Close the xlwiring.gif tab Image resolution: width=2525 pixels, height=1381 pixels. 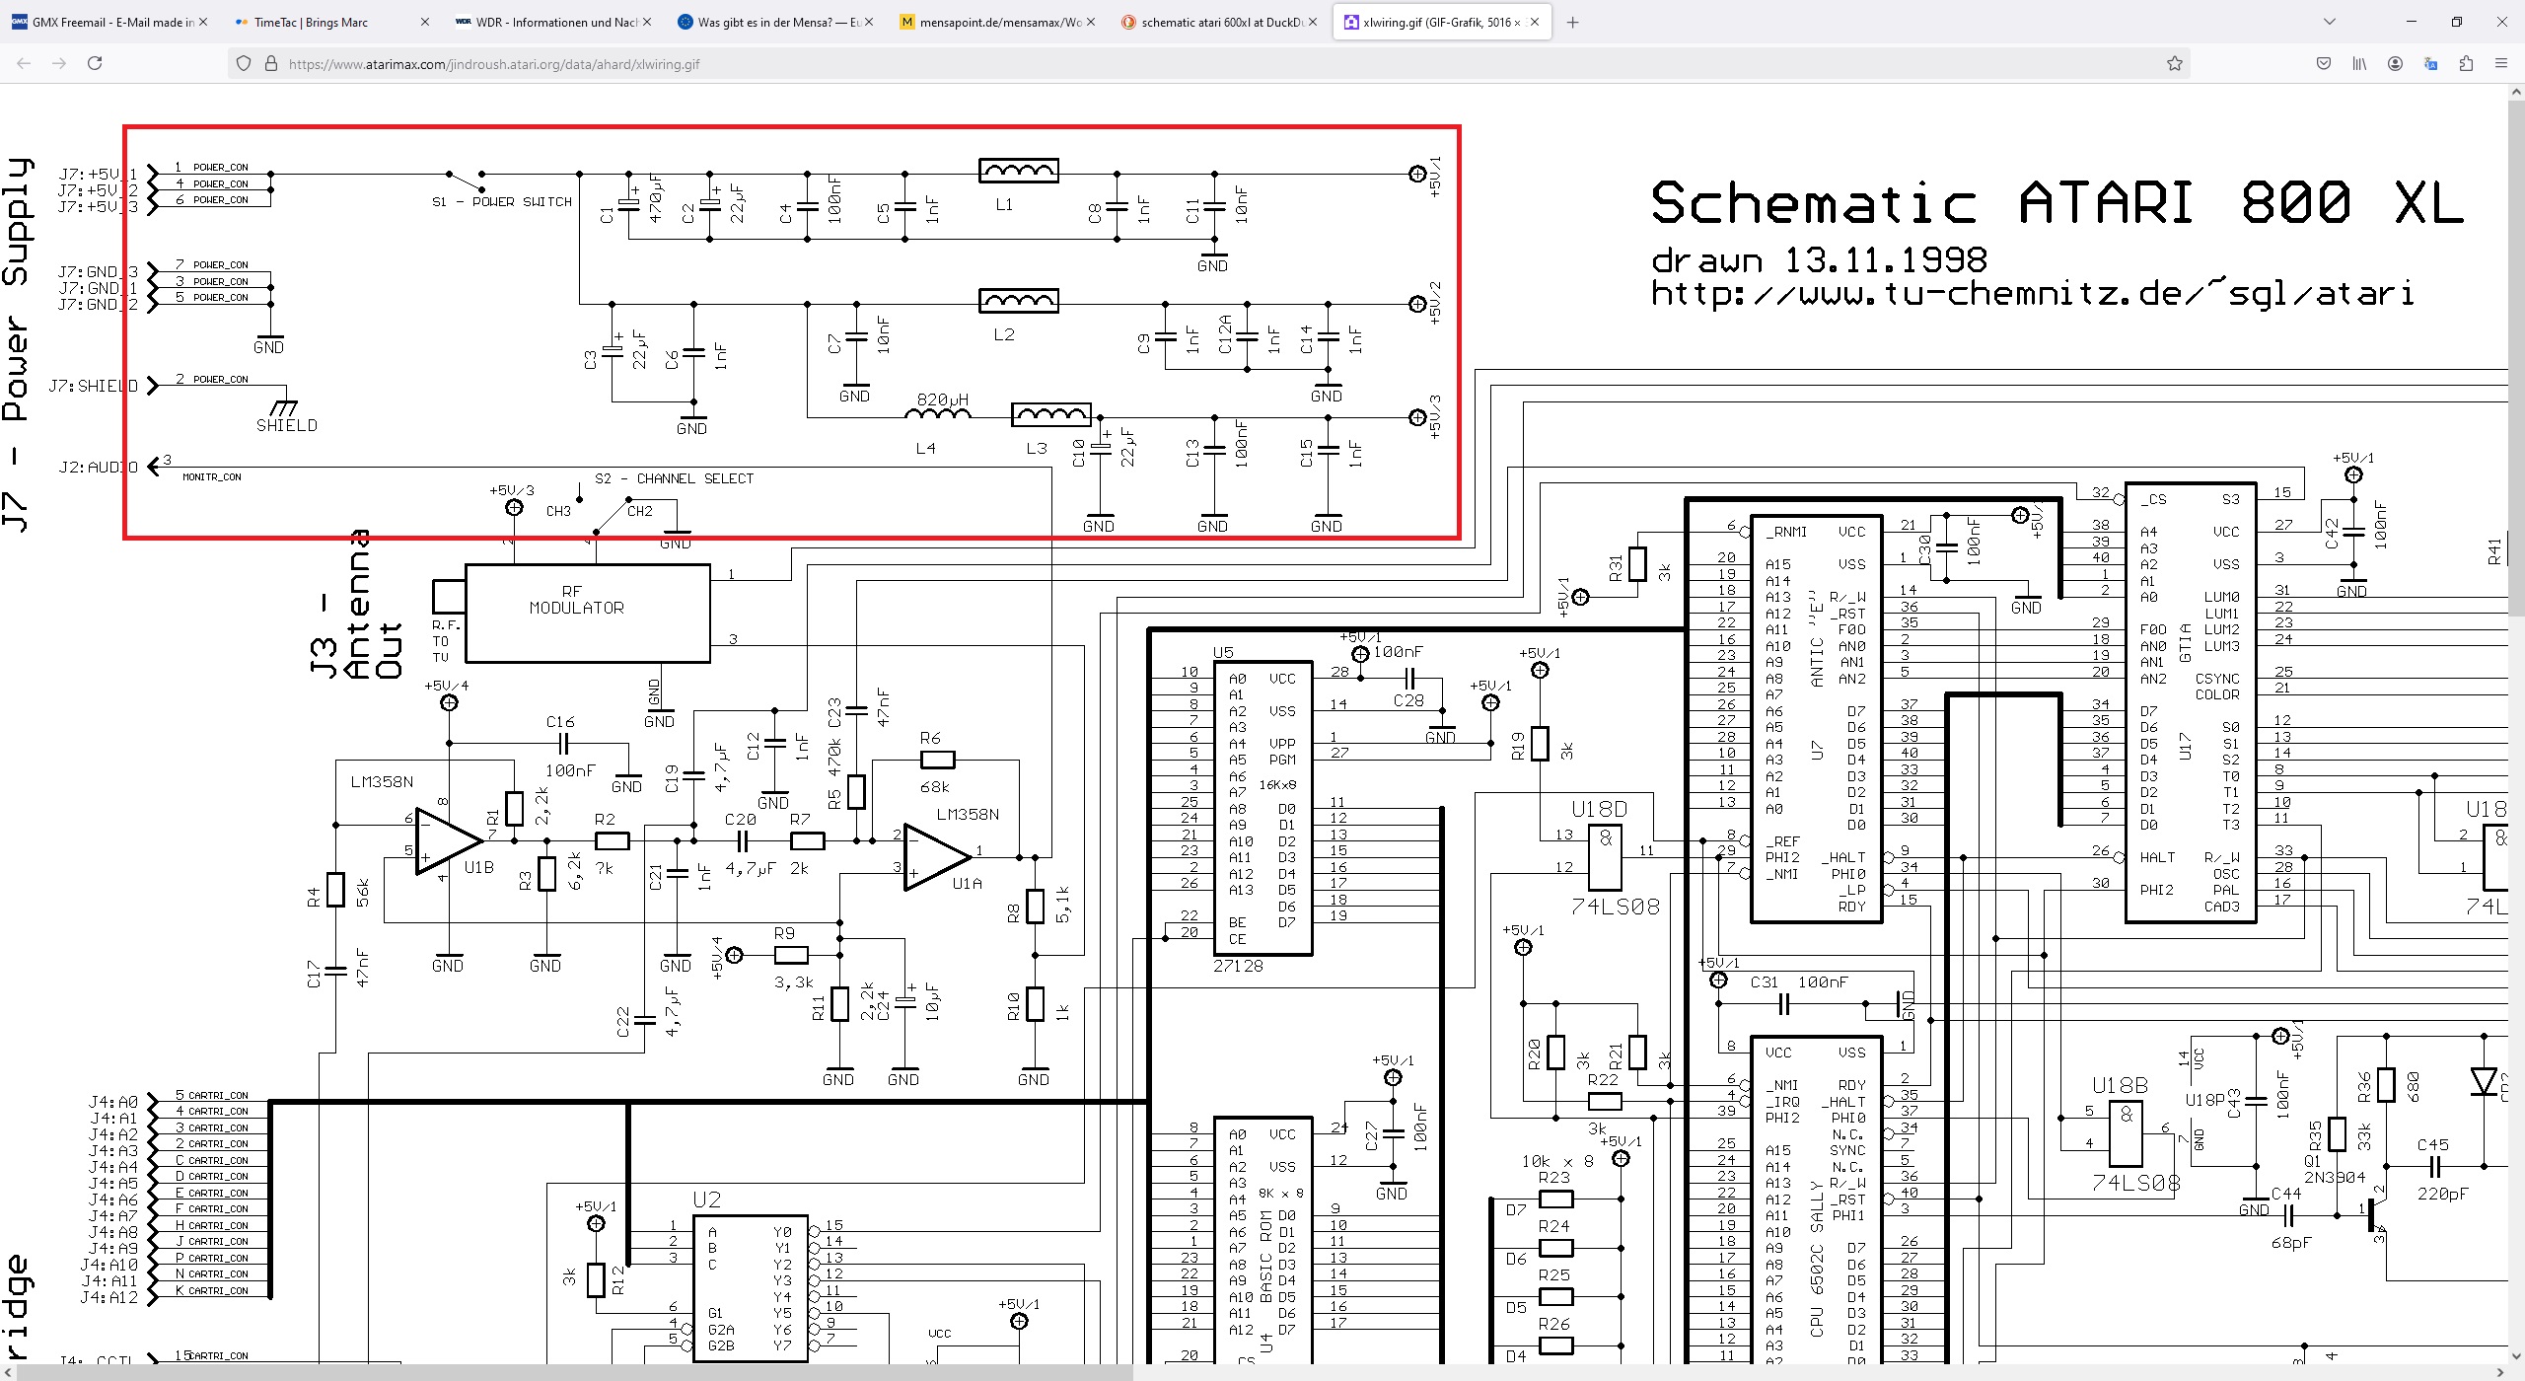[1535, 22]
